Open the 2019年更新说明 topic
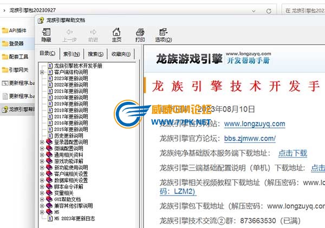 coord(71,104)
